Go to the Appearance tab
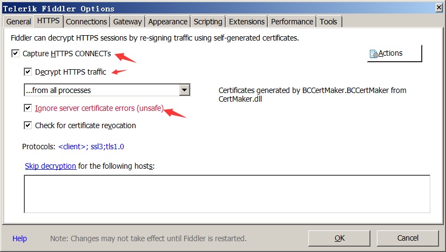The height and width of the screenshot is (252, 446). 168,22
